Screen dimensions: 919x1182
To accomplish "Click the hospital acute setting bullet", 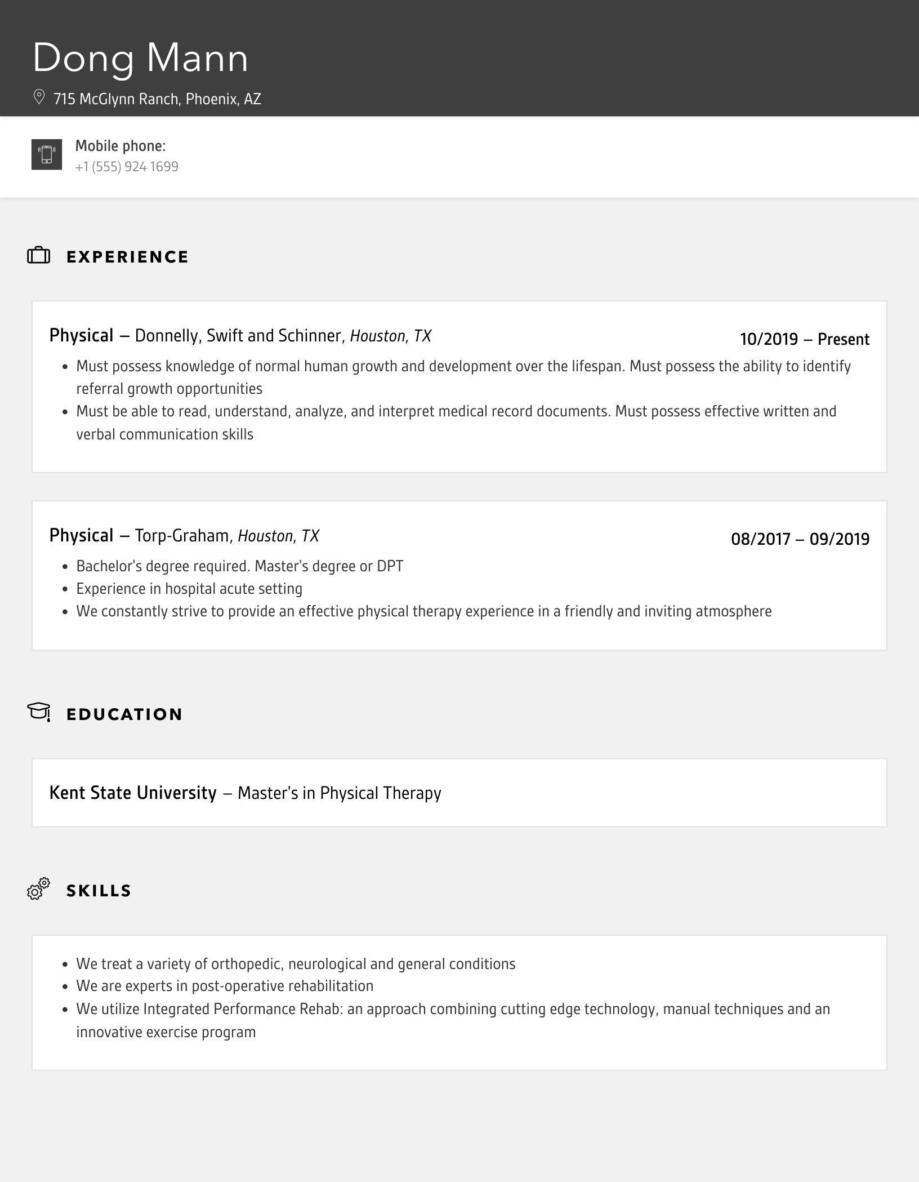I will pyautogui.click(x=189, y=589).
